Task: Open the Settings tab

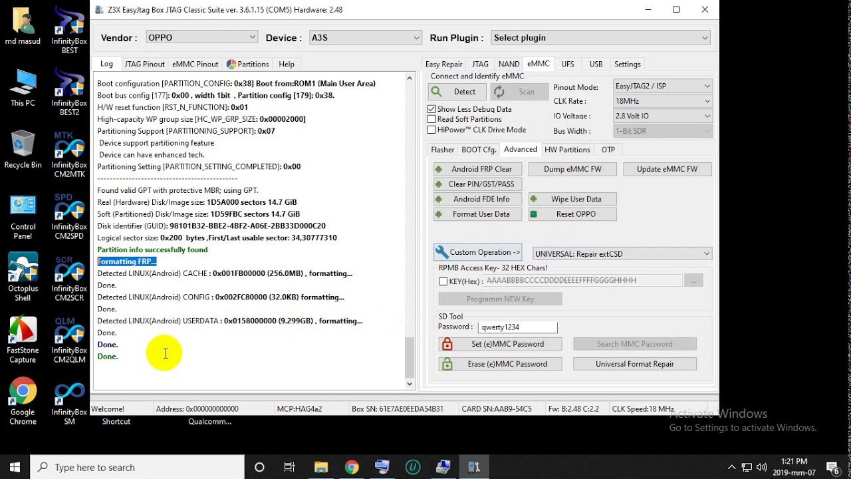Action: (x=627, y=65)
